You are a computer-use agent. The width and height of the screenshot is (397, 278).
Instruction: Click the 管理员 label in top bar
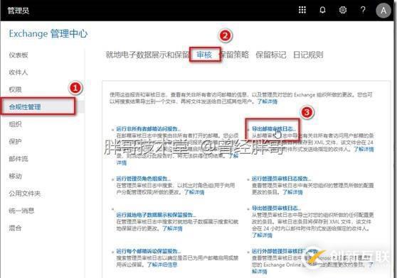[18, 11]
